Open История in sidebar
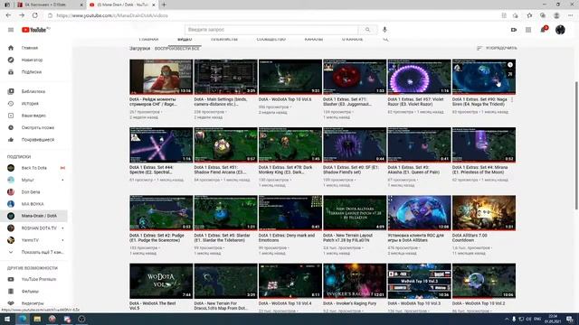 coord(34,104)
